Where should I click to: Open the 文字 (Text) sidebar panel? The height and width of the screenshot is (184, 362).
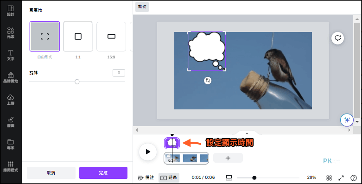click(11, 56)
